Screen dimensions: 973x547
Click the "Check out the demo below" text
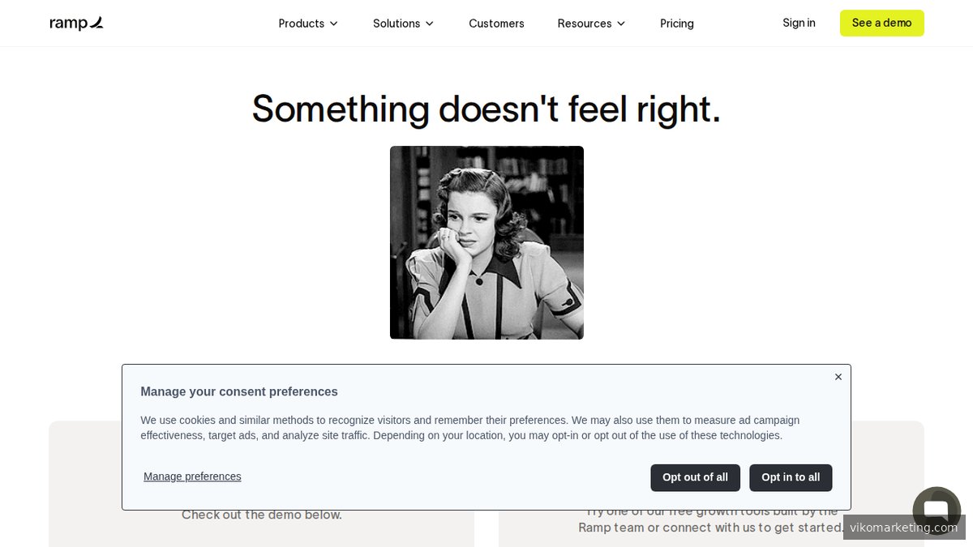click(x=261, y=515)
